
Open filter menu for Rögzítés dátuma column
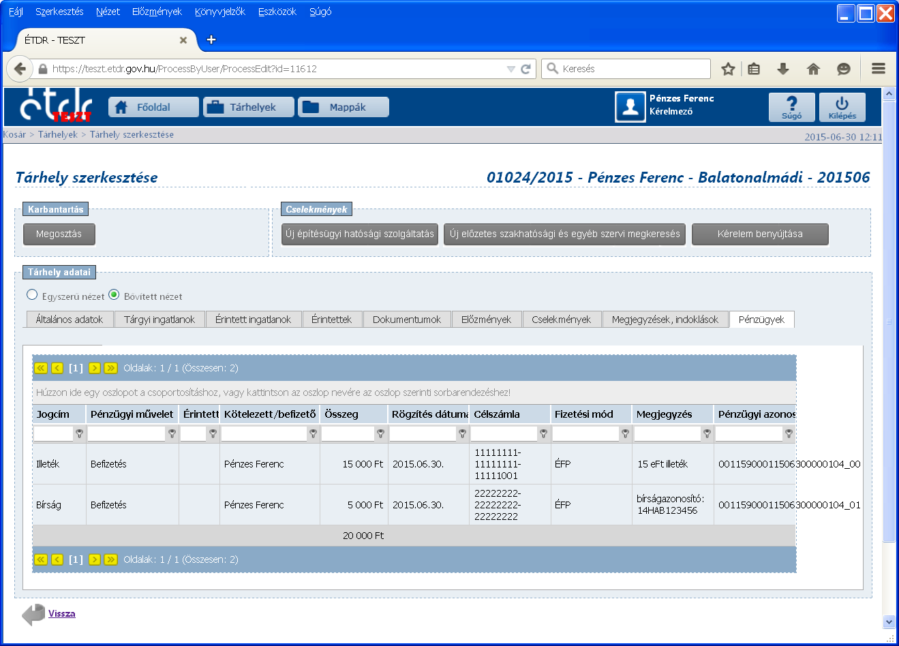[462, 433]
